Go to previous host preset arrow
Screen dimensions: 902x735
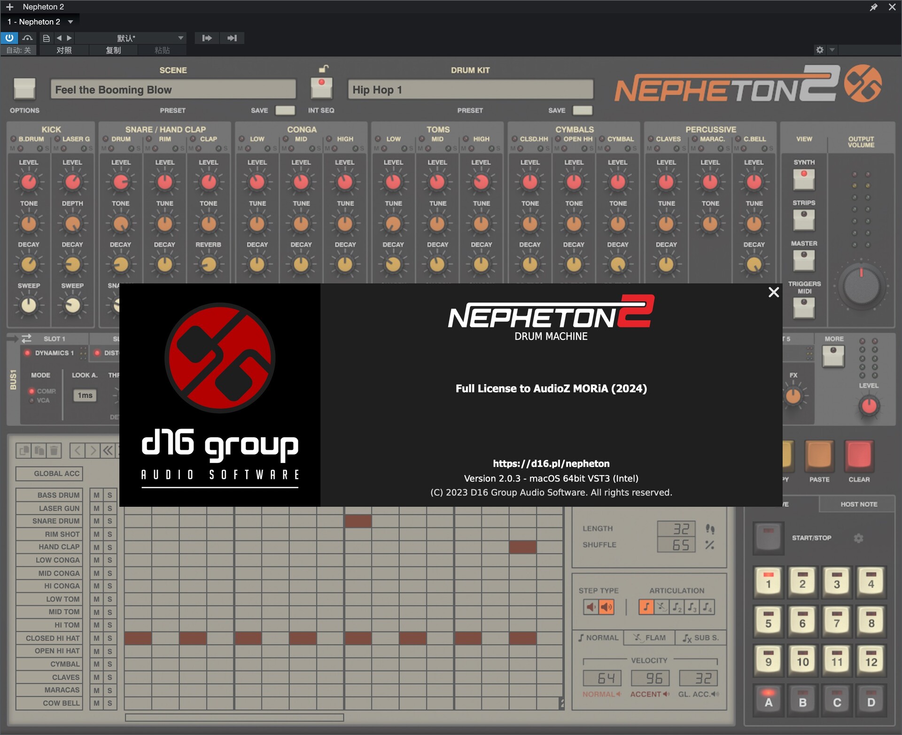coord(59,38)
